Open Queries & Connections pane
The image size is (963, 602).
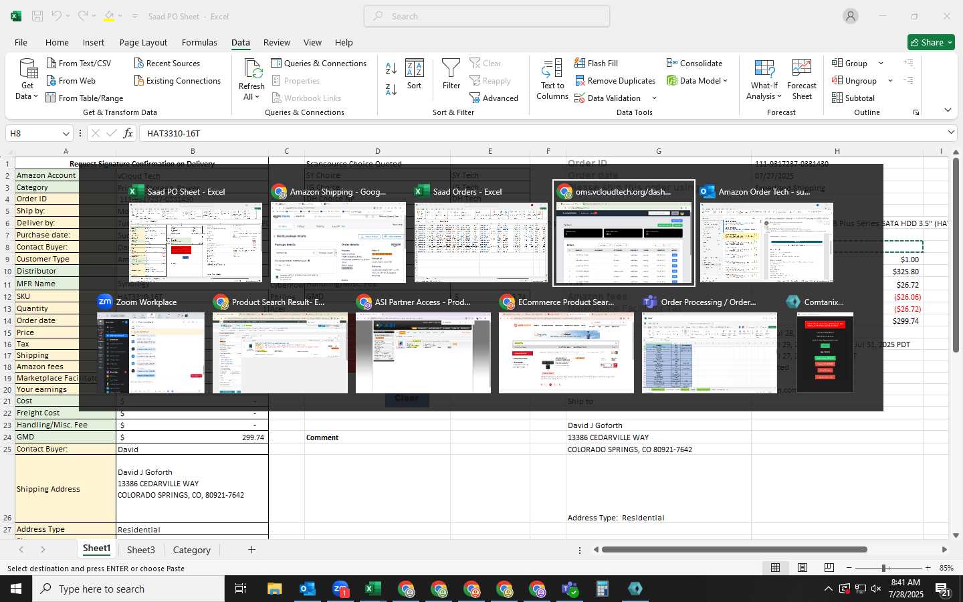318,64
